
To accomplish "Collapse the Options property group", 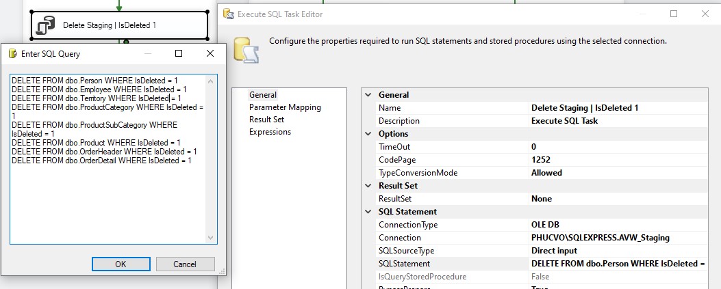I will (x=368, y=134).
